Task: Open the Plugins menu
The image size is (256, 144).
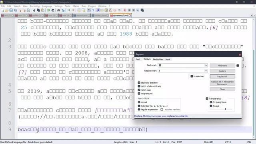Action: point(92,6)
